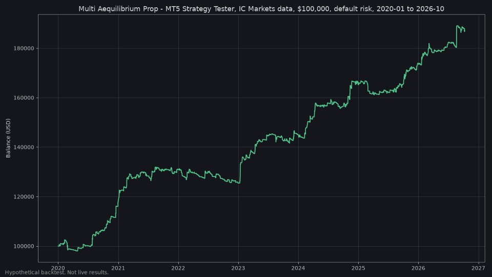
Task: Click the '2021' x-axis tick label
Action: 118,268
